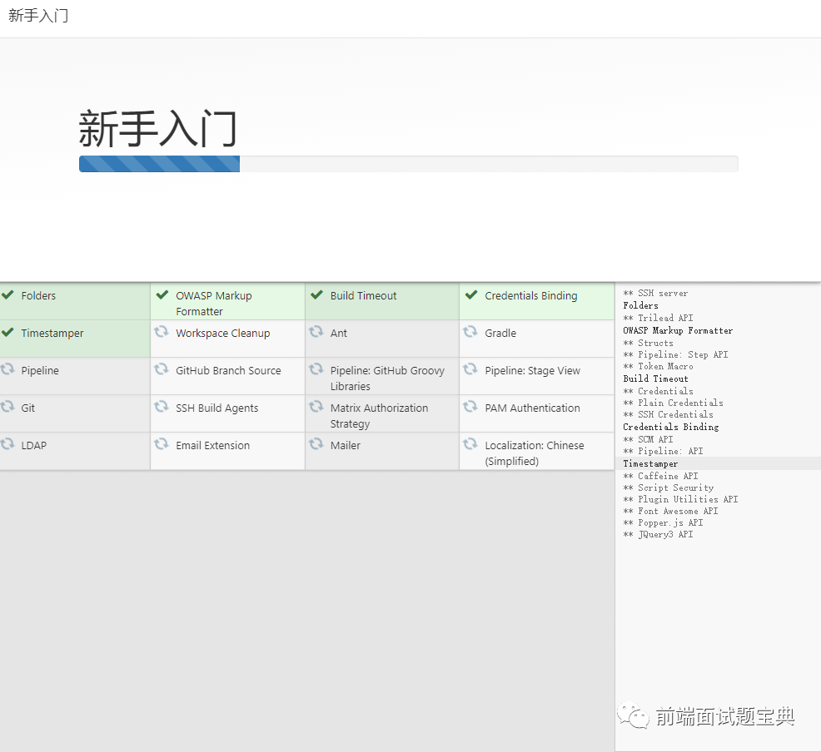Select the Pipeline plugin label
Viewport: 821px width, 752px height.
[x=40, y=370]
